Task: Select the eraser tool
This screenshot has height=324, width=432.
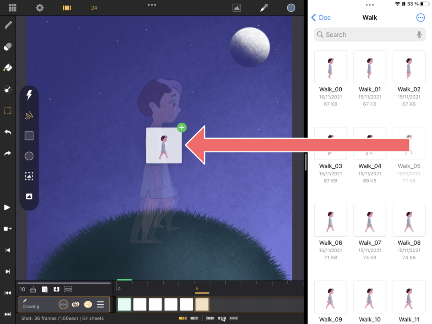Action: (x=8, y=46)
